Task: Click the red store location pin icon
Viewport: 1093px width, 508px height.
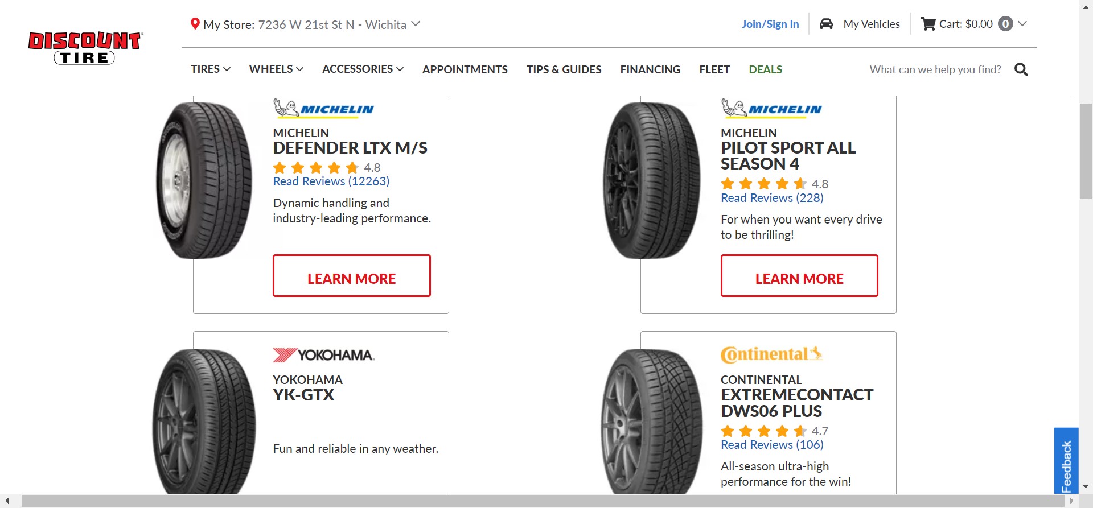Action: (x=195, y=24)
